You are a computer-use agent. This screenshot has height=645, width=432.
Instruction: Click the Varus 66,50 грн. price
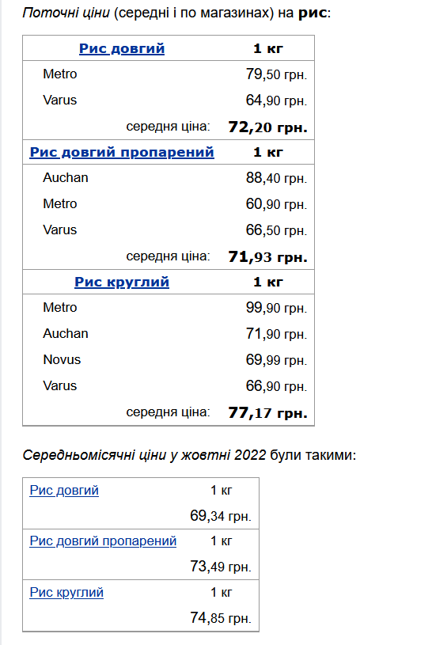[276, 230]
